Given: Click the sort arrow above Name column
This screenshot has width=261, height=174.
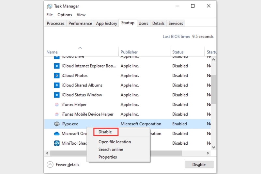Looking at the screenshot, I should [x=80, y=48].
